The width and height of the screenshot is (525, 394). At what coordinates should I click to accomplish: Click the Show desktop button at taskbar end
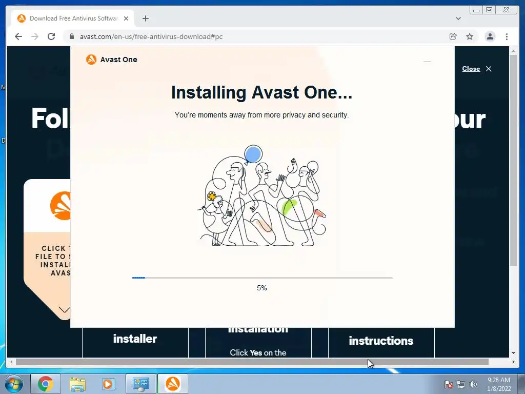(x=521, y=384)
